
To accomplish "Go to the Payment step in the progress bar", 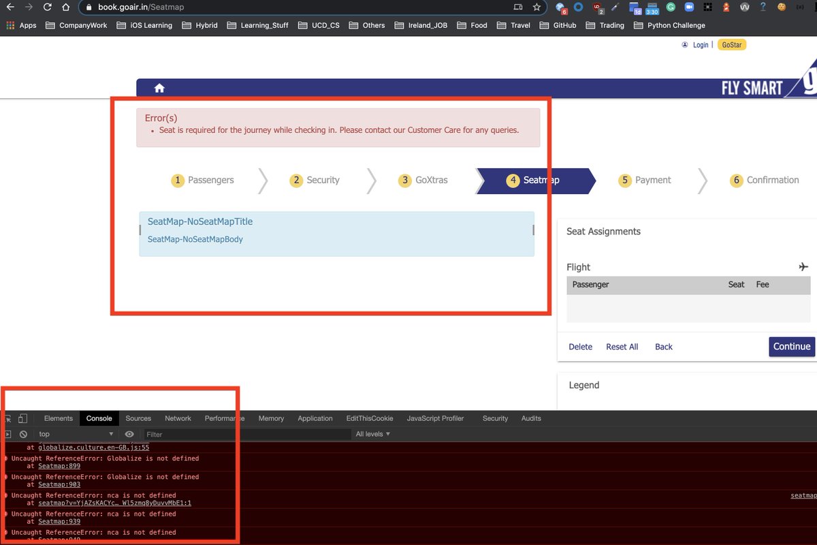I will [644, 180].
